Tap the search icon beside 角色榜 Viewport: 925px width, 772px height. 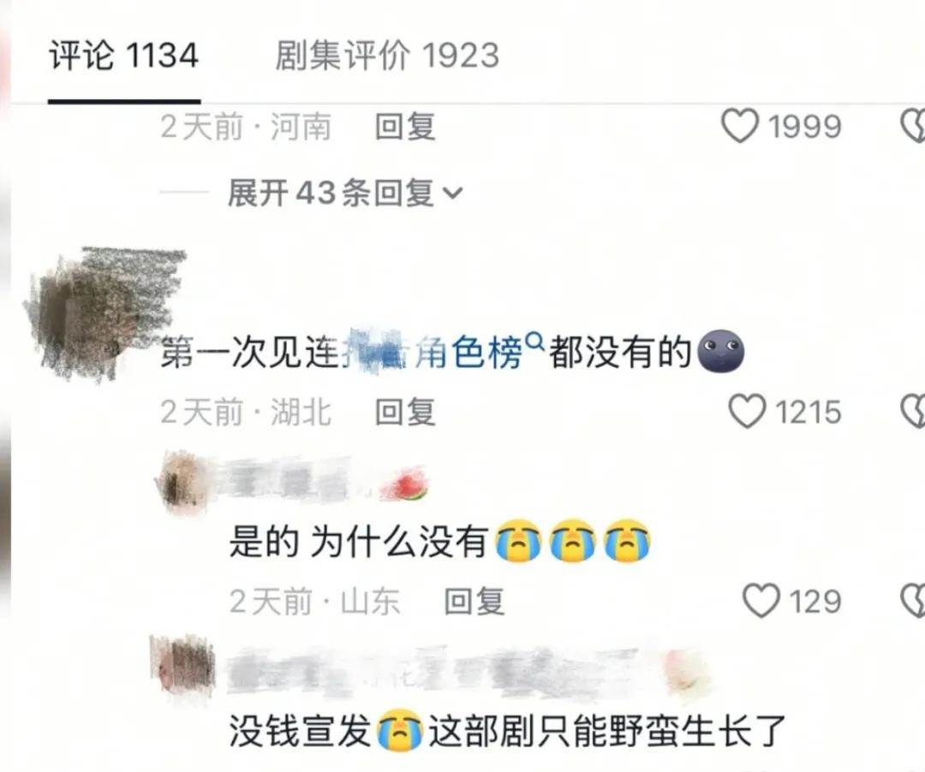[534, 341]
